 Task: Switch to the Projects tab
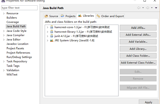point(68,16)
